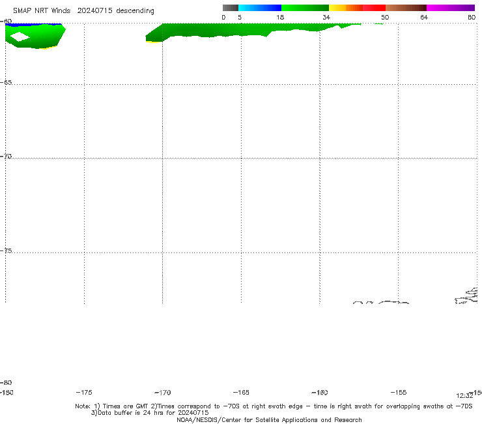Click the NOAA/NESDIS credit line
This screenshot has width=482, height=424.
[x=269, y=420]
